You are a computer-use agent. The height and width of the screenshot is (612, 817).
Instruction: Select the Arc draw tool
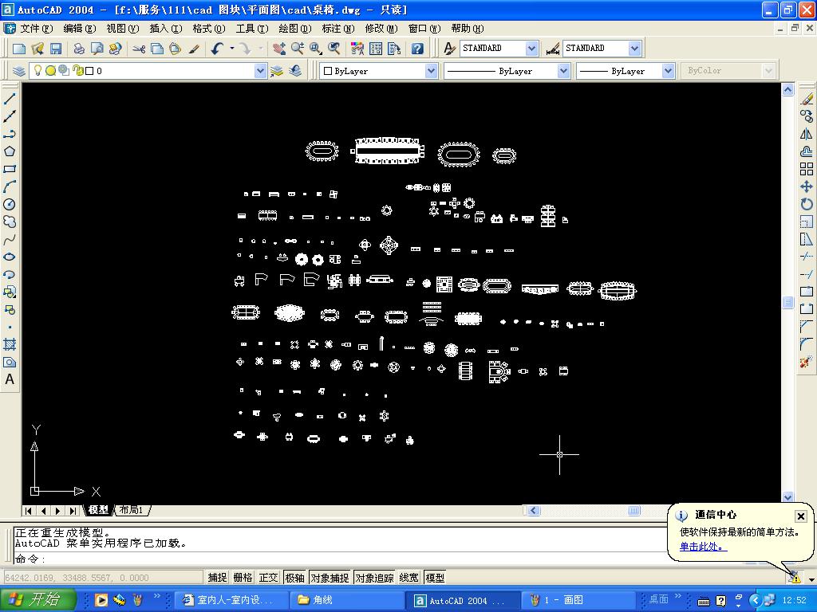point(10,186)
